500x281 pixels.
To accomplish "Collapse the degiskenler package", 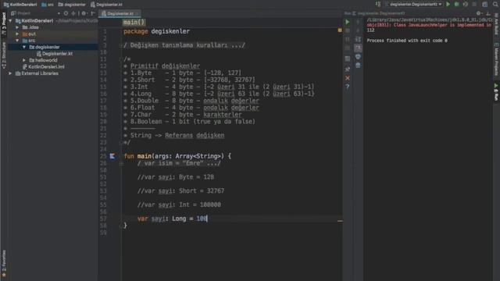I will coord(24,47).
